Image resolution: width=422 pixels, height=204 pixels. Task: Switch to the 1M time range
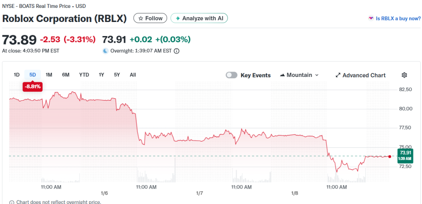(49, 75)
